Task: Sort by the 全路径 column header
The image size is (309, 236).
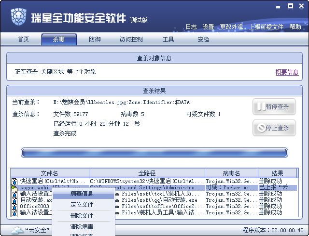Action: tap(147, 173)
